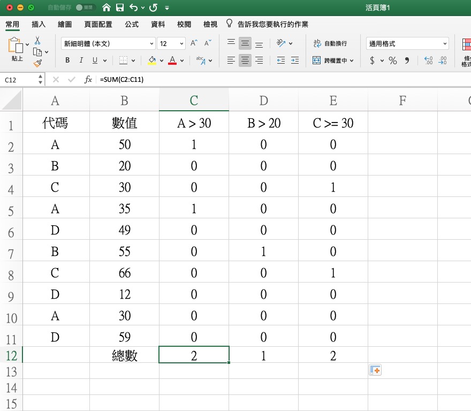Apply the yellow fill color swatch
Viewport: 471px width, 411px height.
(152, 60)
